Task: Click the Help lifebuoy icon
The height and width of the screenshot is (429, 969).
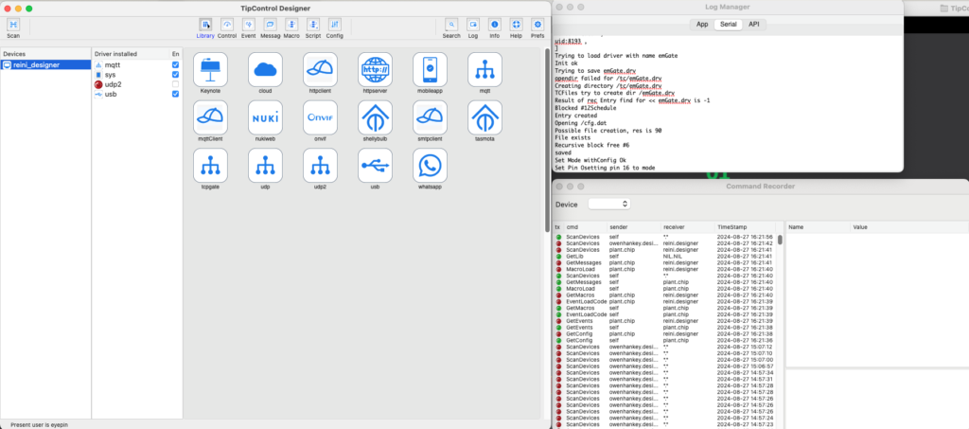Action: tap(516, 24)
